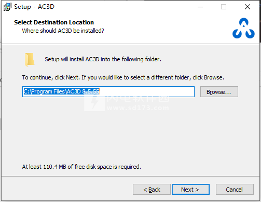The image size is (261, 202).
Task: Click the yellow folder icon
Action: coord(30,60)
